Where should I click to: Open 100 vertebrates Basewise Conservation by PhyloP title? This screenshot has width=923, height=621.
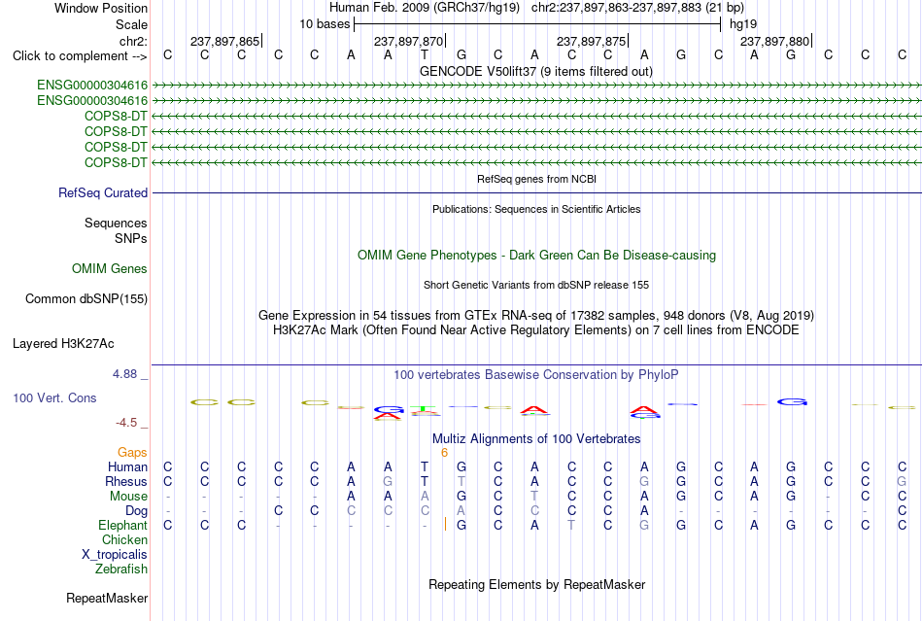536,375
